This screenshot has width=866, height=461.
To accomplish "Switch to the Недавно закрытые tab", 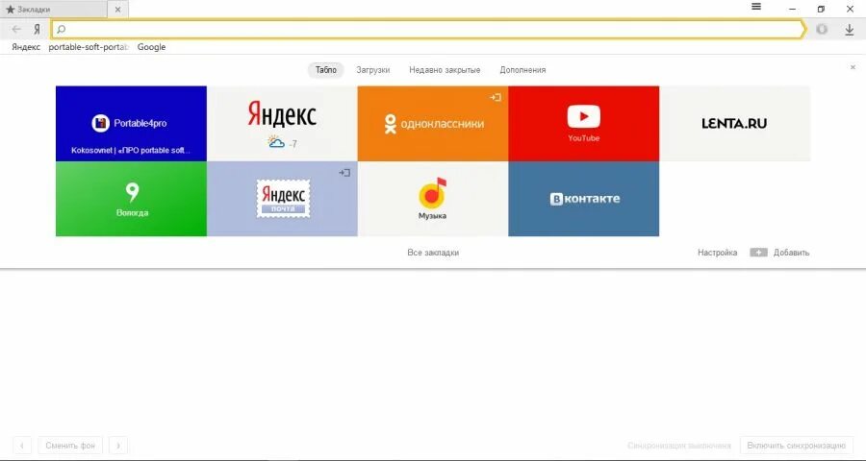I will click(445, 70).
